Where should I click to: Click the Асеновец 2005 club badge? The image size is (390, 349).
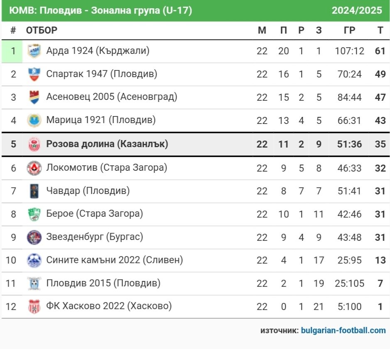pyautogui.click(x=34, y=97)
